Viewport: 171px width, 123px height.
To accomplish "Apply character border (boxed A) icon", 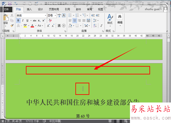I will pos(64,15).
